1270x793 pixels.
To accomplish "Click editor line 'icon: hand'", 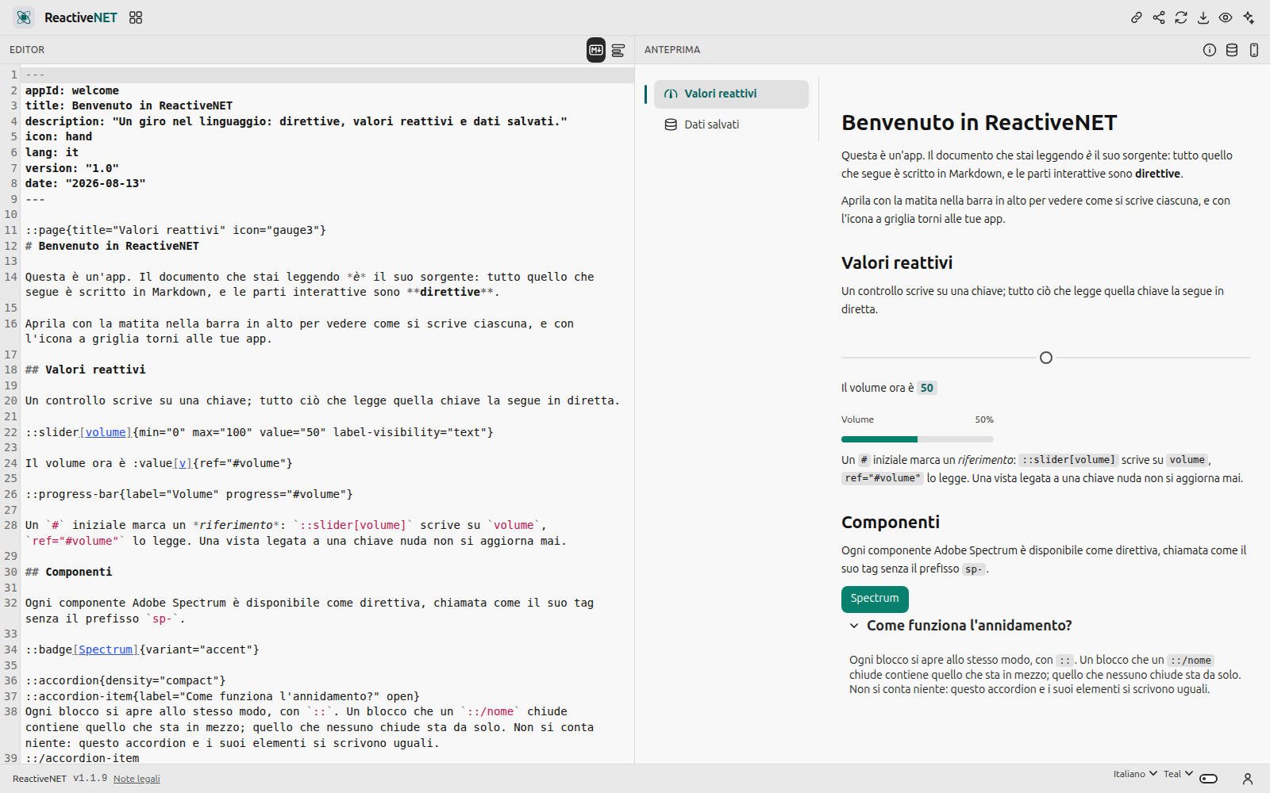I will point(59,136).
